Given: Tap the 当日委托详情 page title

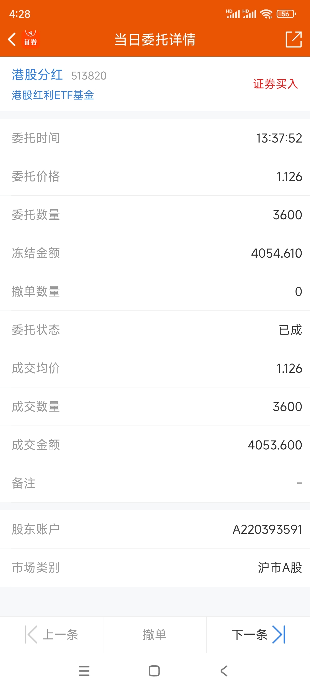Looking at the screenshot, I should click(155, 40).
